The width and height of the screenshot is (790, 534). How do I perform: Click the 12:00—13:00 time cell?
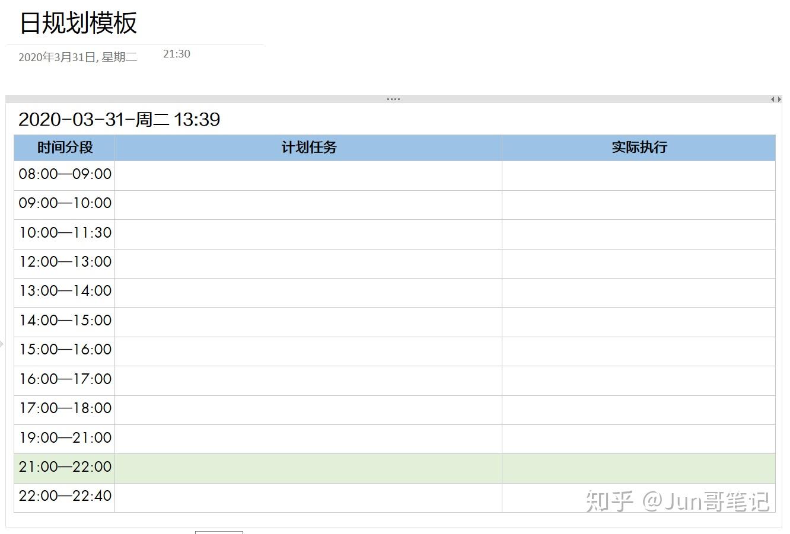click(x=65, y=262)
